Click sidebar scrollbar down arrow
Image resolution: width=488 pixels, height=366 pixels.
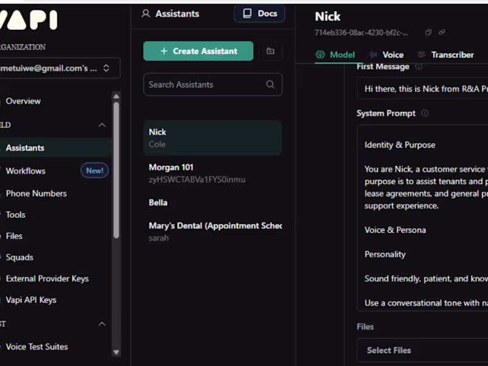pyautogui.click(x=116, y=352)
